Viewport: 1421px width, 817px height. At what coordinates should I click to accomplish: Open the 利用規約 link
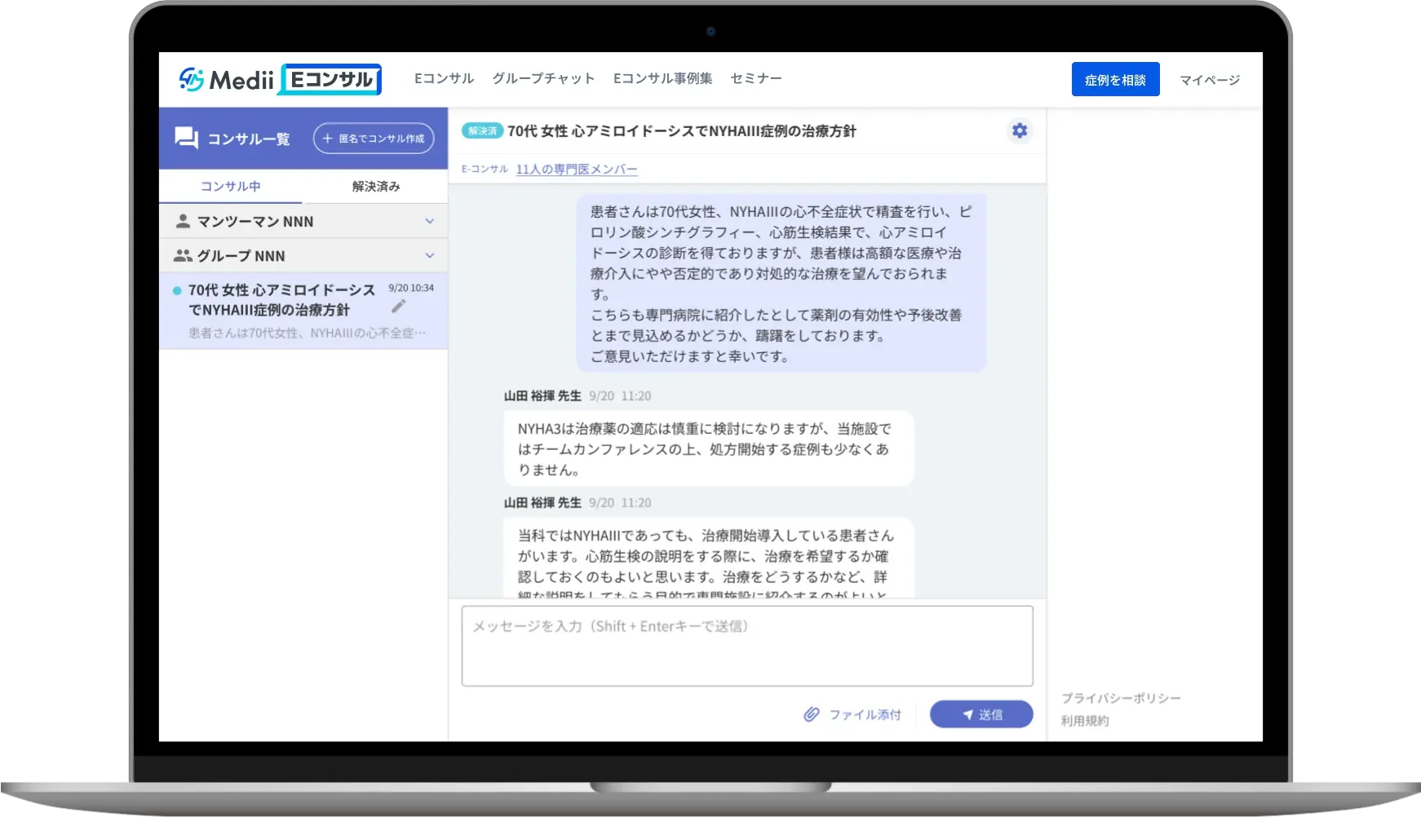(x=1085, y=721)
